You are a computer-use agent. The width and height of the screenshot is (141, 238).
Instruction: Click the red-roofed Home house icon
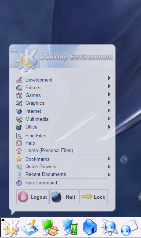click(19, 151)
